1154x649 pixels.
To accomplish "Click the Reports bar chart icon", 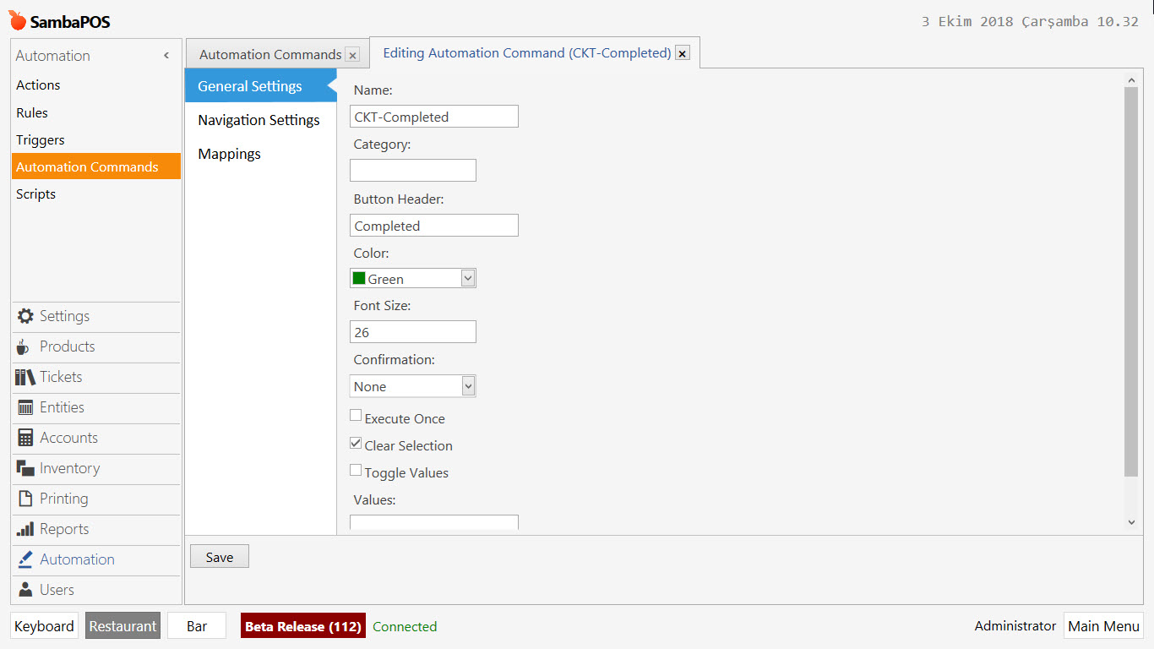I will (x=24, y=529).
